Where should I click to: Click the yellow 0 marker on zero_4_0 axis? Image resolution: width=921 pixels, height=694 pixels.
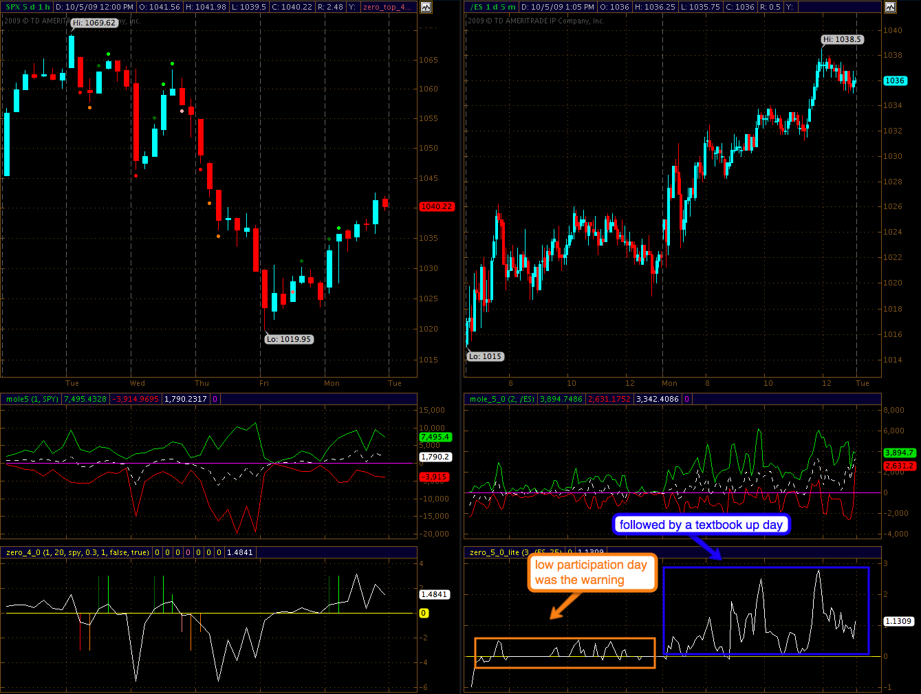(x=424, y=613)
